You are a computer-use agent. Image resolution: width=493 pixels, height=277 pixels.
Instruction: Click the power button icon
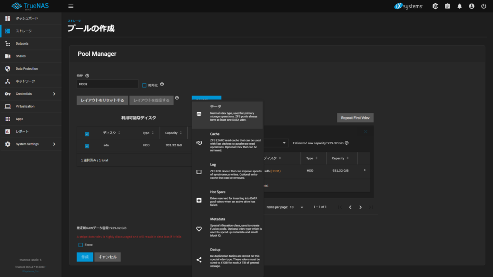(483, 6)
